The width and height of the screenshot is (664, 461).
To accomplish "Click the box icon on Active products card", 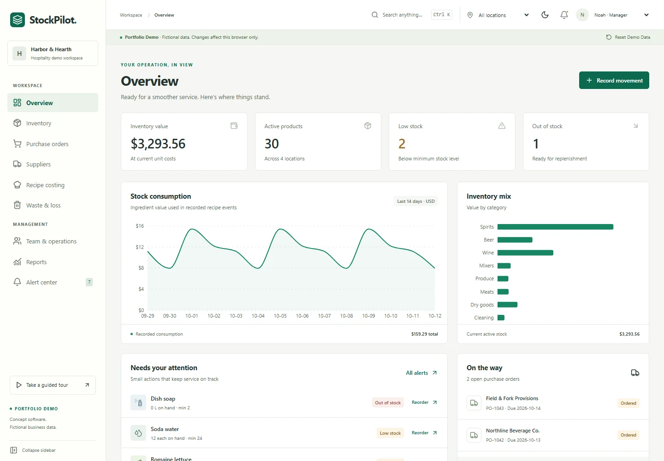I will pos(368,126).
